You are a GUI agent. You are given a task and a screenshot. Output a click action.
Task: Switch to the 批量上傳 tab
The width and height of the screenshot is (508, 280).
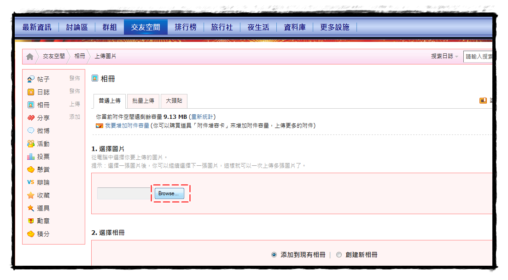[143, 101]
